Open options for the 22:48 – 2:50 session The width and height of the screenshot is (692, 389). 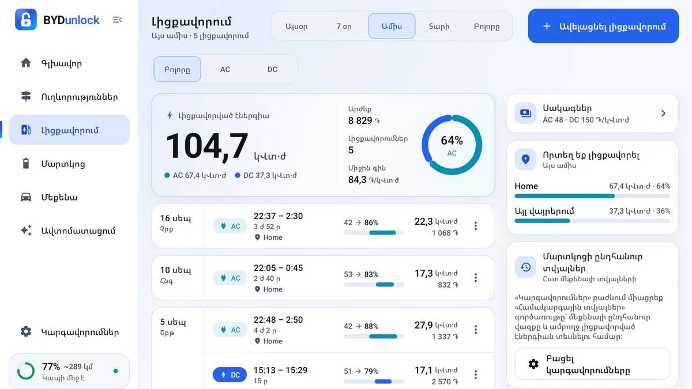(x=476, y=330)
